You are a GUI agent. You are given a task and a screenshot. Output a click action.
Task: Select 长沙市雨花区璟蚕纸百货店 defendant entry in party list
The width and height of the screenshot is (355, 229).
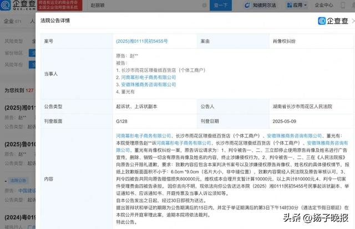pos(161,70)
